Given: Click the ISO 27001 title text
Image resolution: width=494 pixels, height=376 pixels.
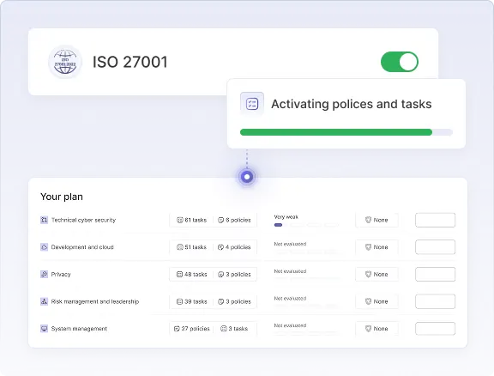Looking at the screenshot, I should [x=130, y=62].
